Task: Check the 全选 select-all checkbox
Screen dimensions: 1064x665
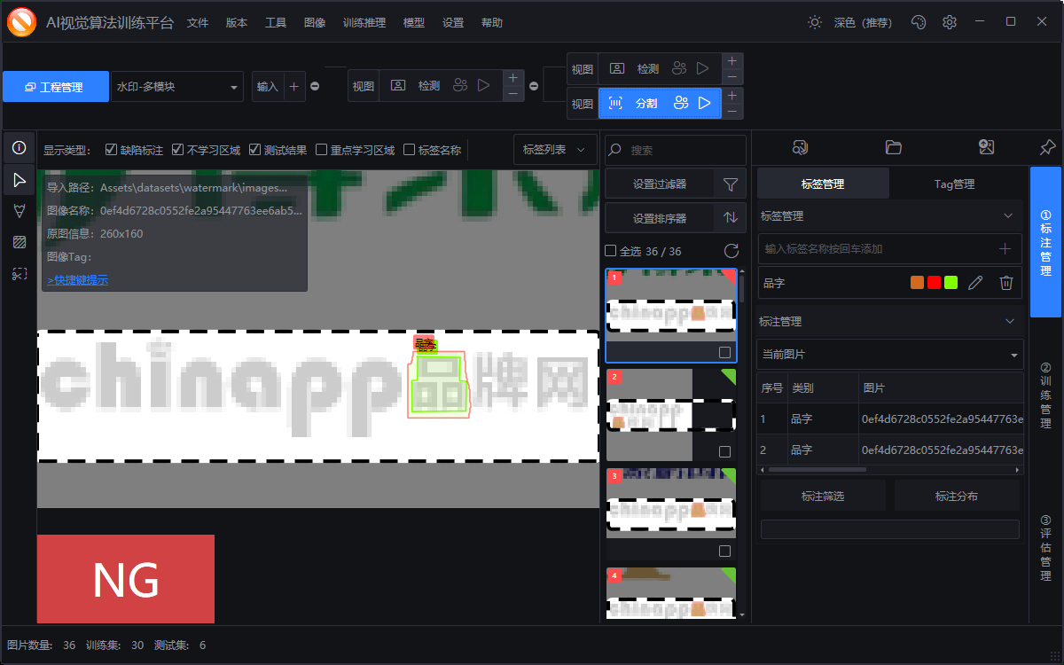Action: (610, 251)
